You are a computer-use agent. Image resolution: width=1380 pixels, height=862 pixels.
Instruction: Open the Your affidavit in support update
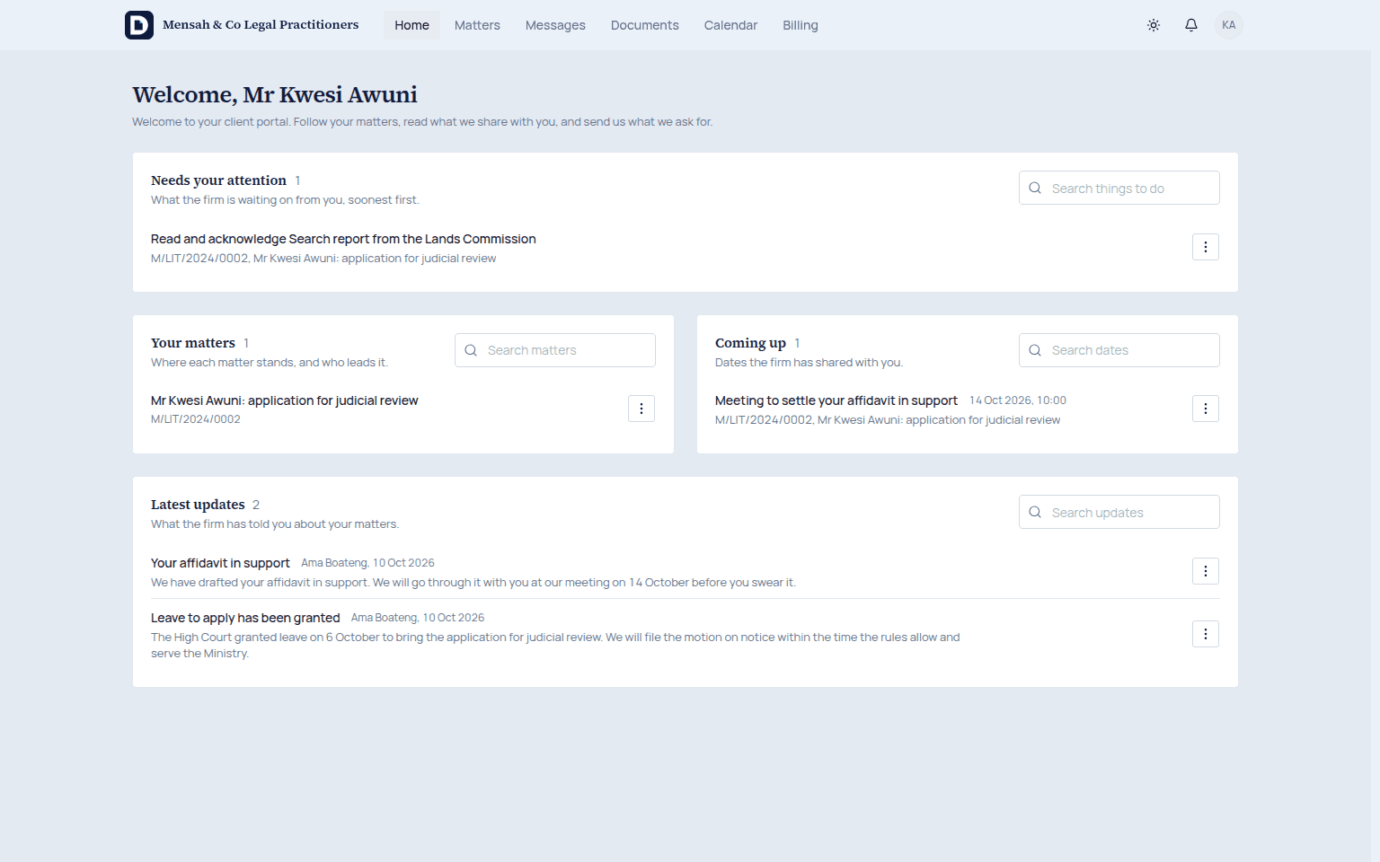(x=220, y=563)
